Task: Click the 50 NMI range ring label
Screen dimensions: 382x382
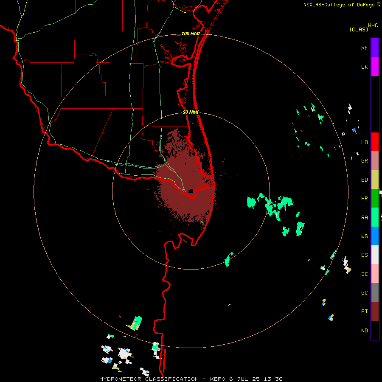Action: pyautogui.click(x=191, y=112)
